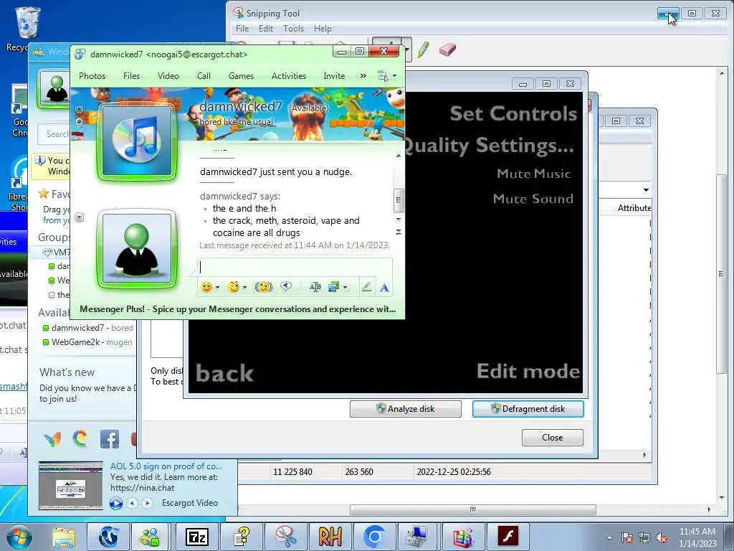Click the voice clip speech bubble icon
This screenshot has width=734, height=551.
coord(286,287)
